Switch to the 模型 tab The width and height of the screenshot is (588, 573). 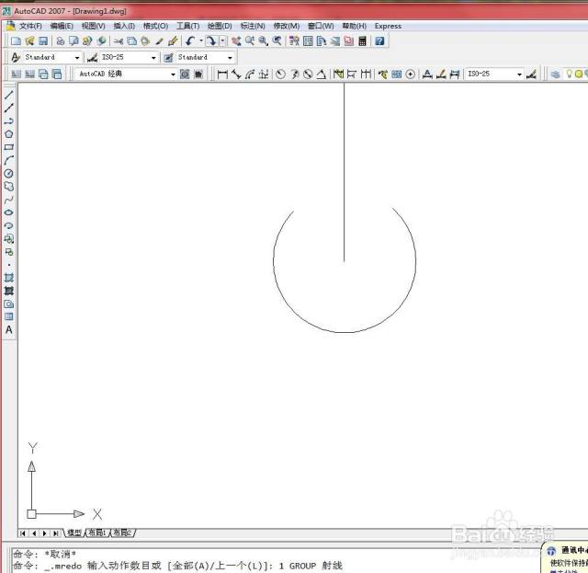click(73, 533)
